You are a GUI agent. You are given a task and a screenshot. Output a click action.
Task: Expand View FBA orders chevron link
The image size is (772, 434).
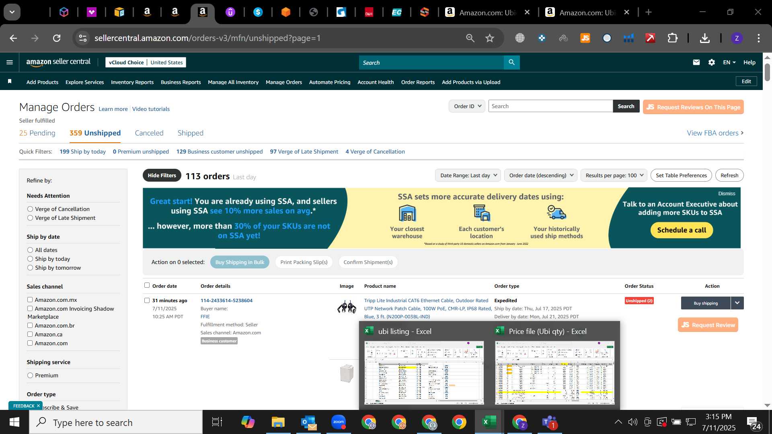pos(742,133)
